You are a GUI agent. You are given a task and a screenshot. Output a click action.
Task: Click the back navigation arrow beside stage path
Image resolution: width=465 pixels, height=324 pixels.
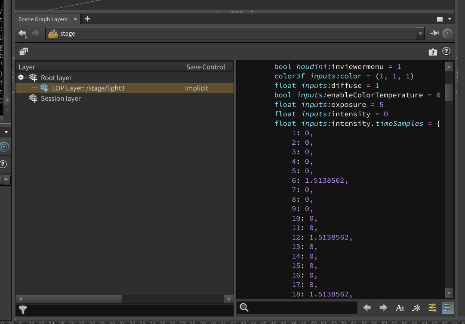(x=22, y=34)
